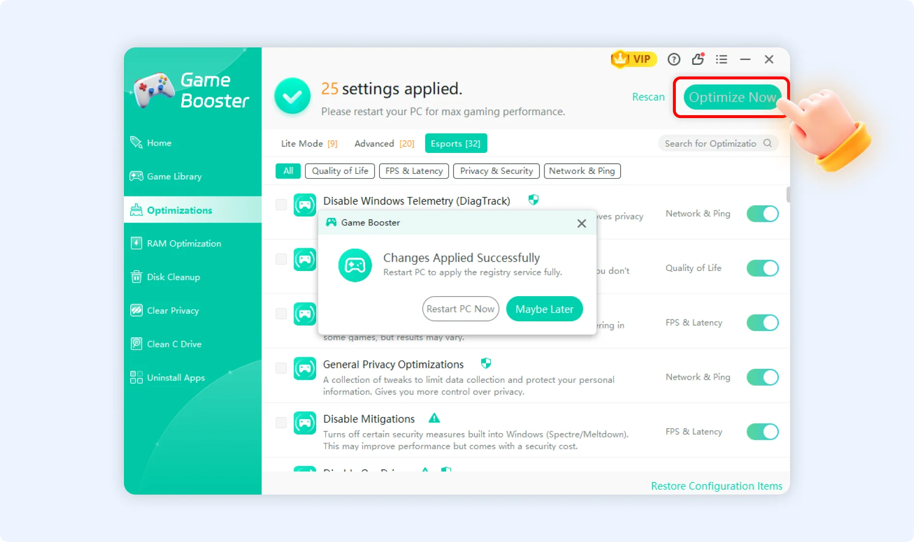Toggle off Disable Mitigations switch
914x542 pixels.
tap(762, 432)
